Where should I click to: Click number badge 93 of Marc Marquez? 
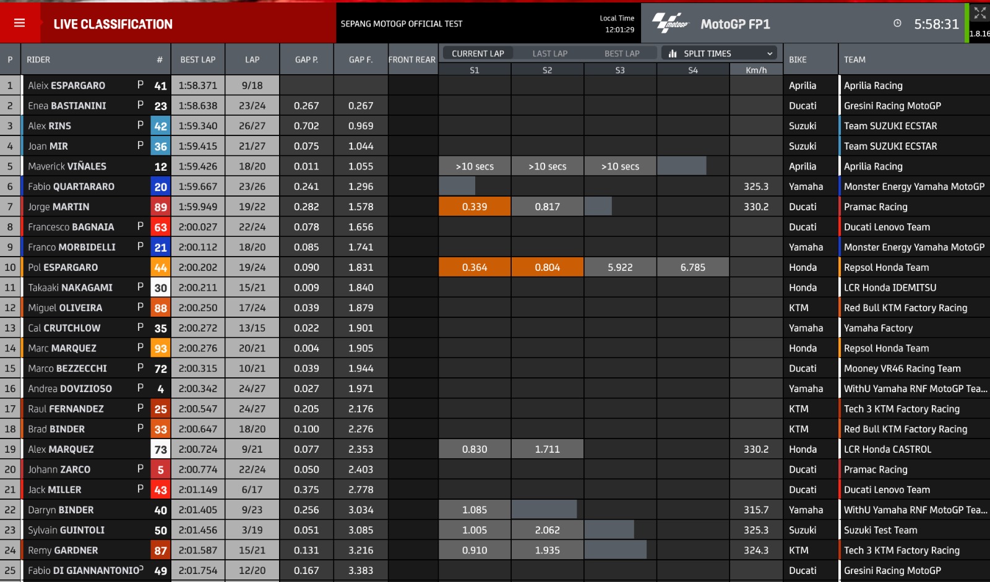[160, 348]
